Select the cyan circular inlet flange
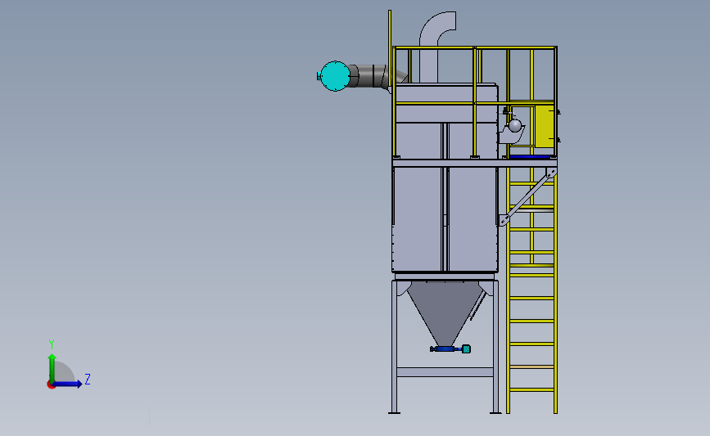Viewport: 710px width, 436px height. (x=335, y=76)
